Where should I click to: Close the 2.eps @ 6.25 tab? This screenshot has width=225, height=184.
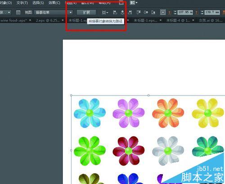pyautogui.click(x=63, y=20)
